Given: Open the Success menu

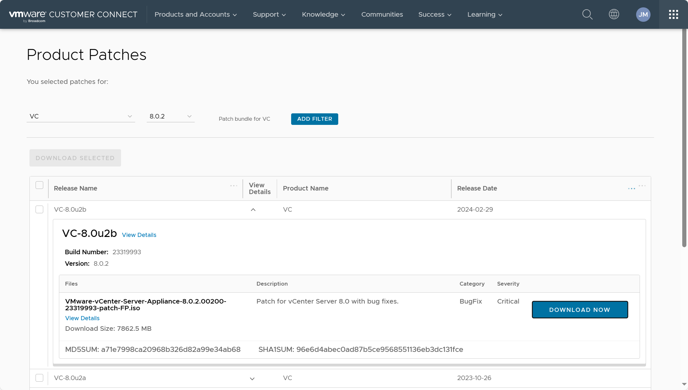Looking at the screenshot, I should pyautogui.click(x=435, y=14).
